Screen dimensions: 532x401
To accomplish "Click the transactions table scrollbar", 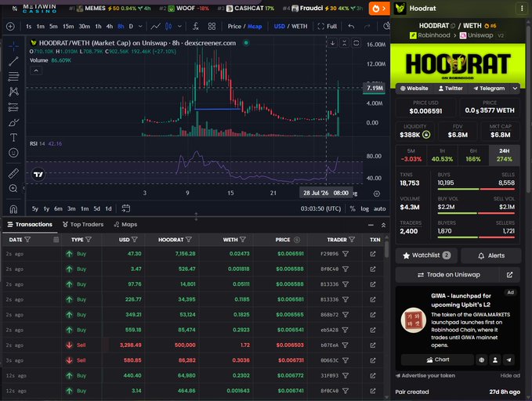I will tap(386, 249).
